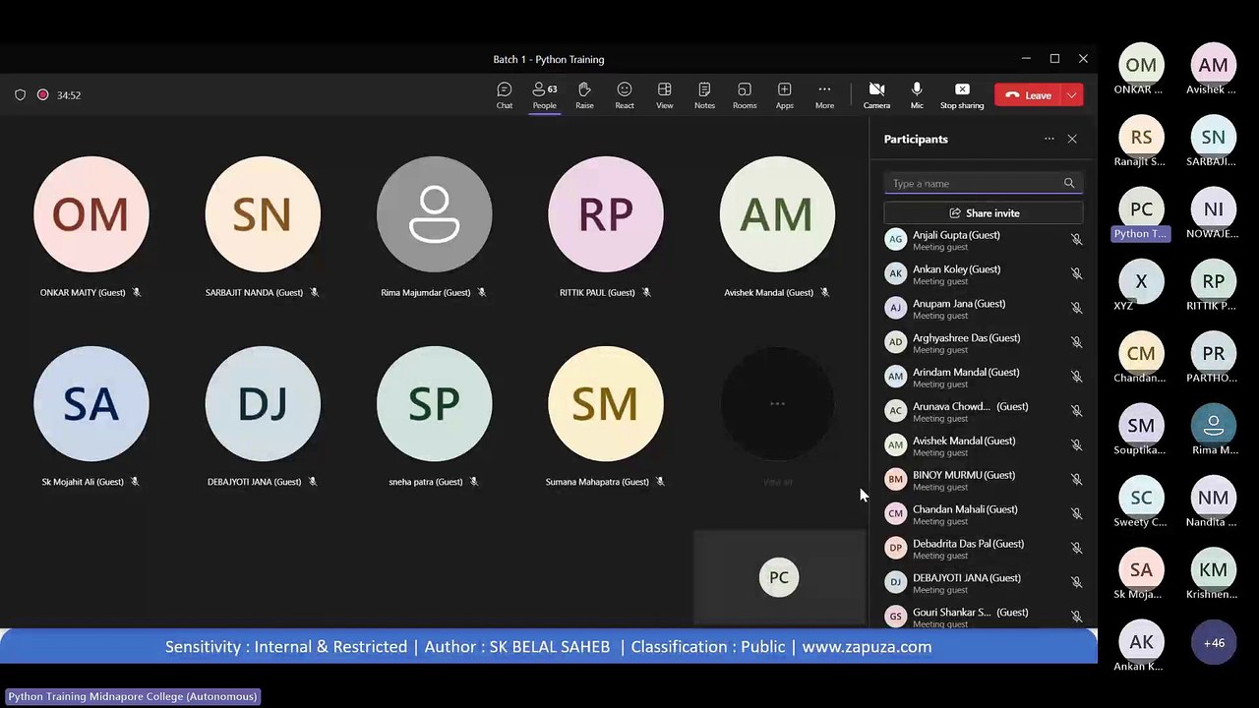Click Arunava Chowd... muted mic icon
This screenshot has width=1259, height=708.
(1076, 411)
